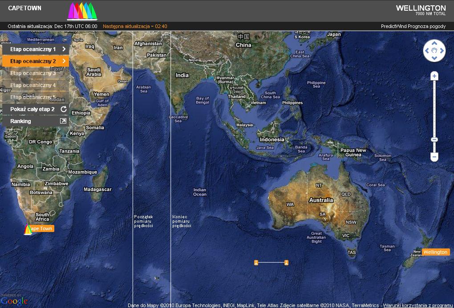Click the right orange gate marker buoy

(286, 262)
